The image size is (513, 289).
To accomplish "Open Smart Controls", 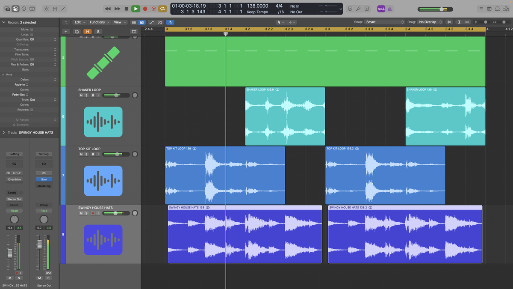I will pos(47,9).
